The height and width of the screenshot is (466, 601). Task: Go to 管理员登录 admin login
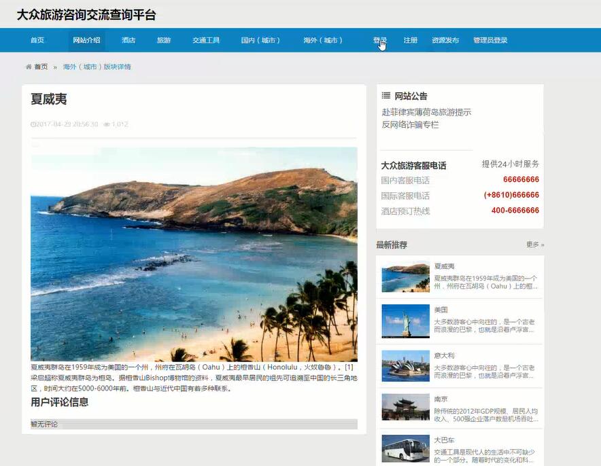490,40
